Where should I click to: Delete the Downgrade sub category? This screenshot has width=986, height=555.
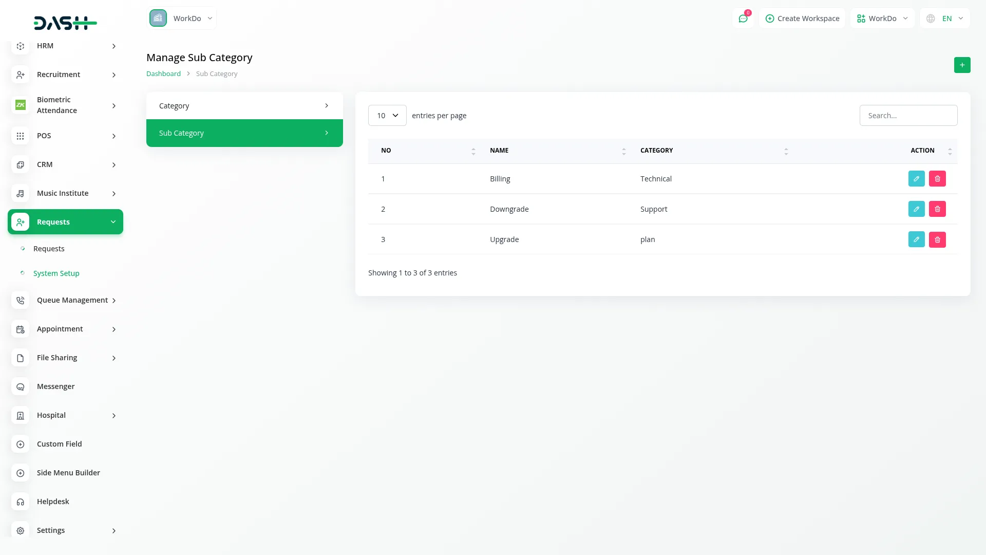click(x=937, y=209)
